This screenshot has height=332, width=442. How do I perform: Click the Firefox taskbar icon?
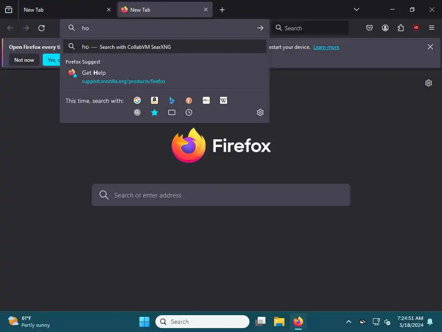pos(298,322)
